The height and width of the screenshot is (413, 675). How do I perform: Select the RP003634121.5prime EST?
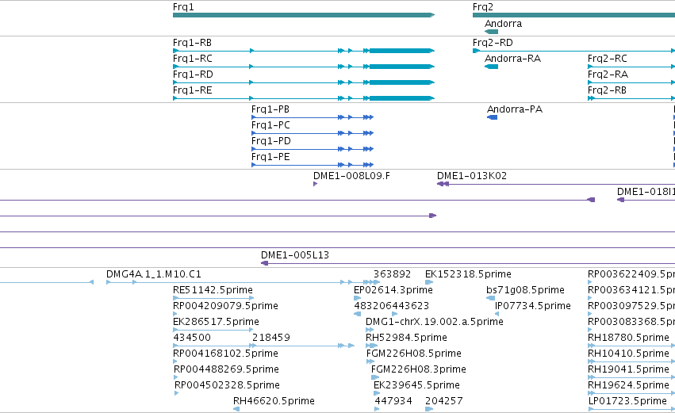[589, 298]
